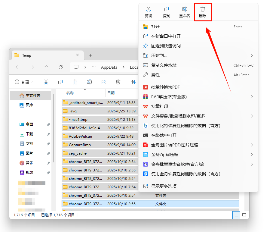
Task: Open the 下载 folder in sidebar
Action: point(29,134)
